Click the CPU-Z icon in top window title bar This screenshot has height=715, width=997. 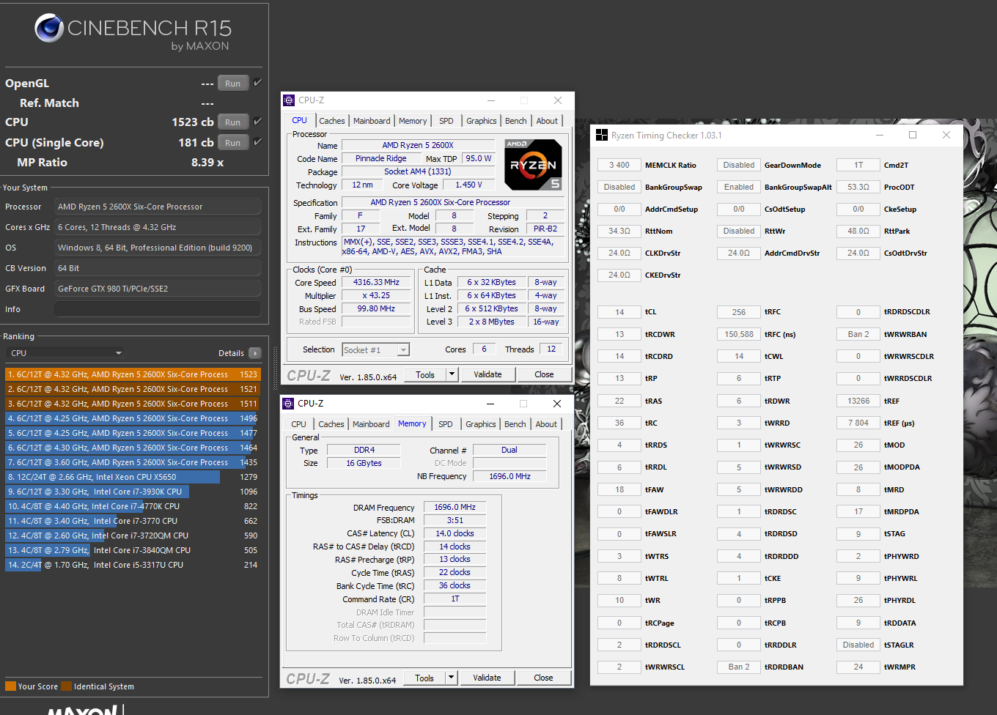point(289,100)
